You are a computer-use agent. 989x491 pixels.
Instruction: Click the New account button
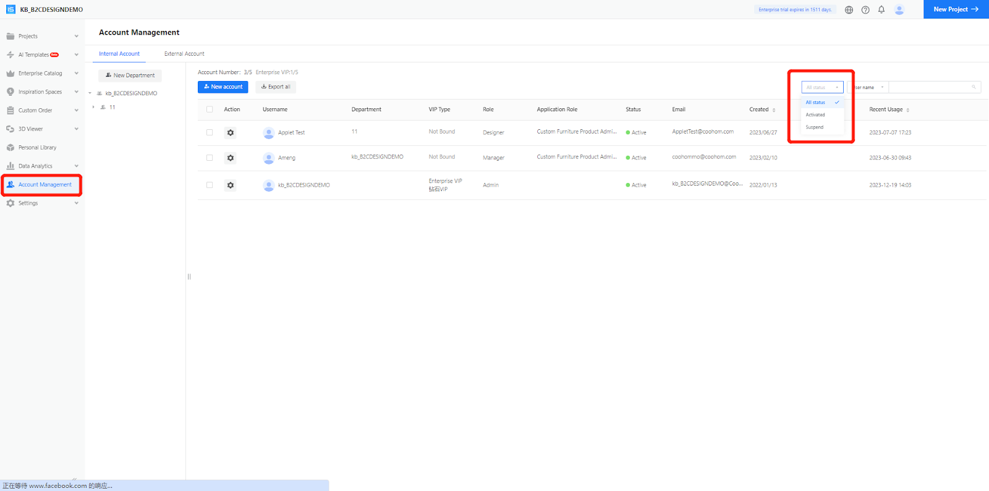tap(223, 87)
